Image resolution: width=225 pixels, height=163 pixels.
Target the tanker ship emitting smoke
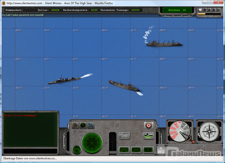click(x=163, y=44)
